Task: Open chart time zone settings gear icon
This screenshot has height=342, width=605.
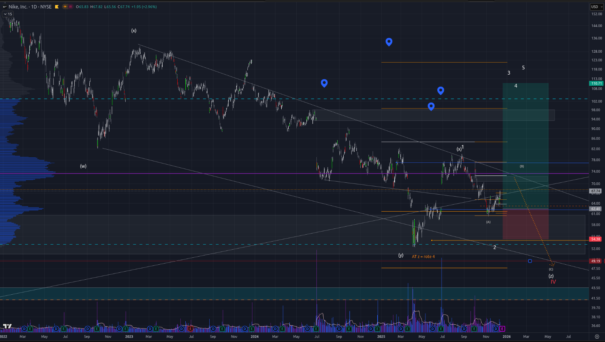Action: [597, 337]
